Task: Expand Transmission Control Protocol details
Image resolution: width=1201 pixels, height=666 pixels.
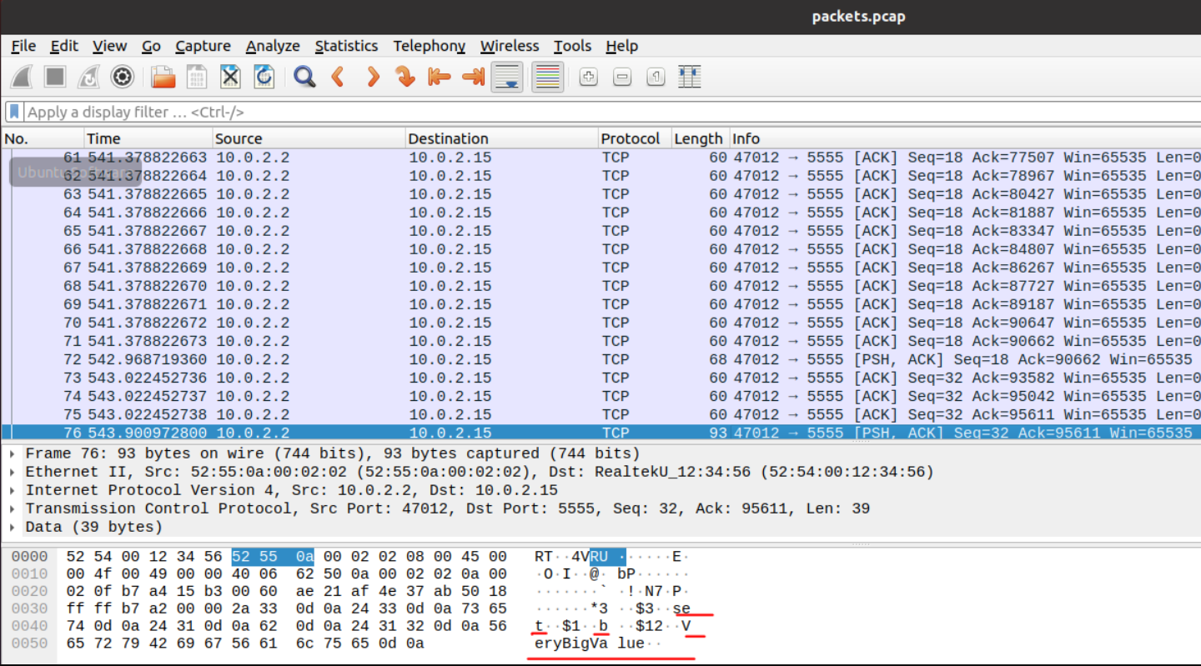Action: (13, 508)
